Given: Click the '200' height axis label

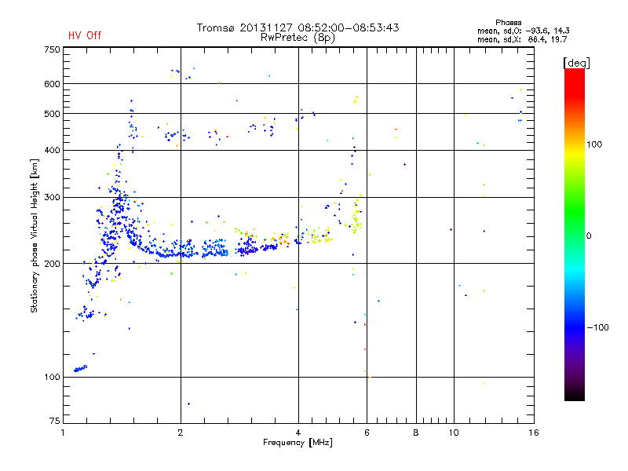Looking at the screenshot, I should [x=52, y=264].
